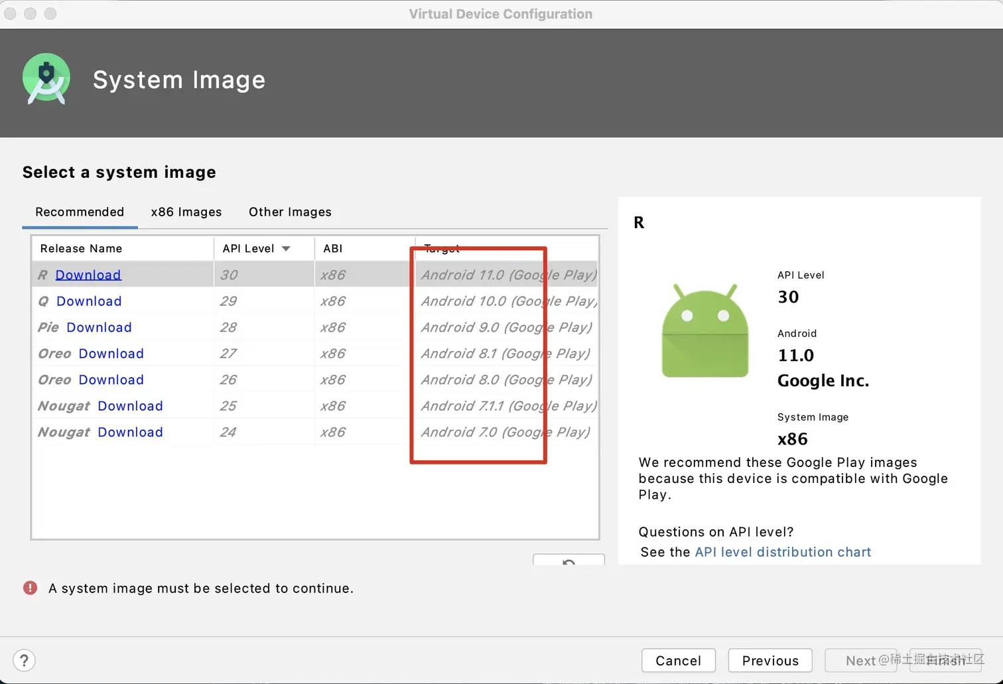Click the Android 8.0 (Google Play) target

pyautogui.click(x=507, y=379)
